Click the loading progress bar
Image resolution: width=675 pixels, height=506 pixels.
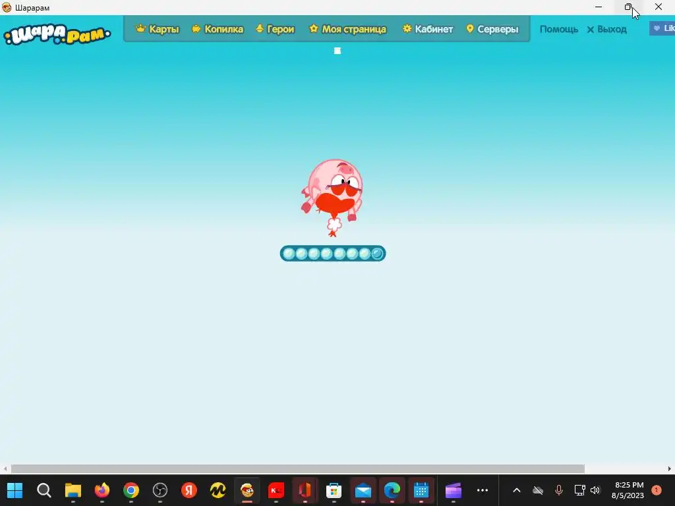(333, 254)
